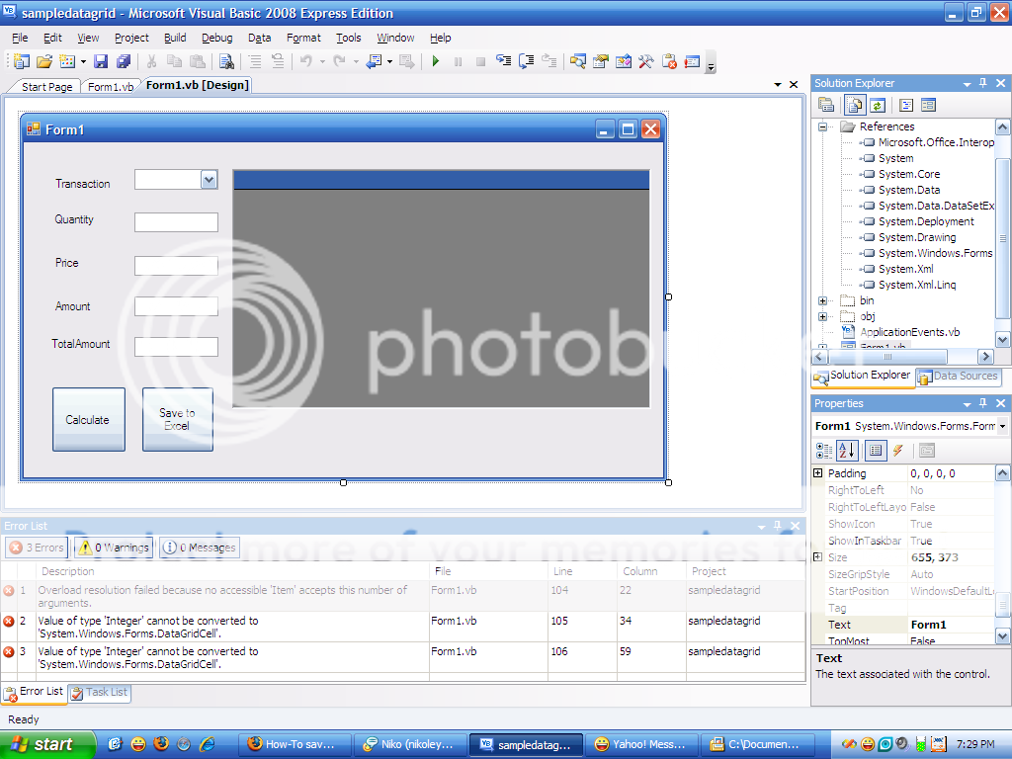Select ApplicationEvents.vb in Solution Explorer
The width and height of the screenshot is (1012, 759).
(909, 332)
